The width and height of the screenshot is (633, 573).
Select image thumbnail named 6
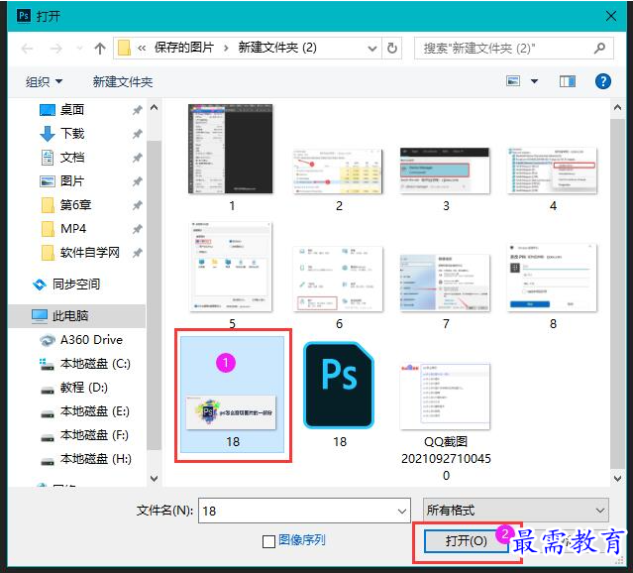coord(338,279)
